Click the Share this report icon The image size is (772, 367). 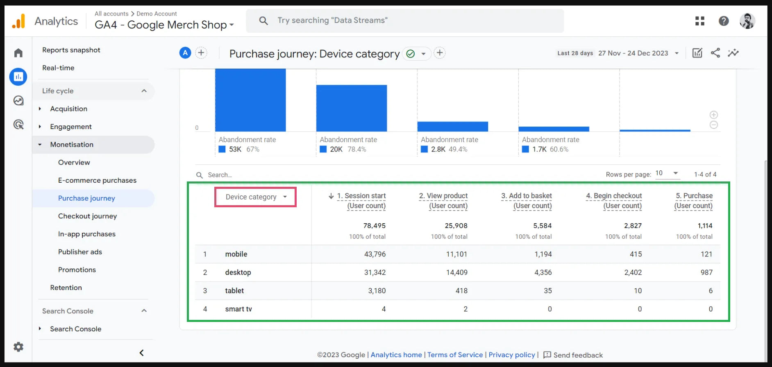715,53
